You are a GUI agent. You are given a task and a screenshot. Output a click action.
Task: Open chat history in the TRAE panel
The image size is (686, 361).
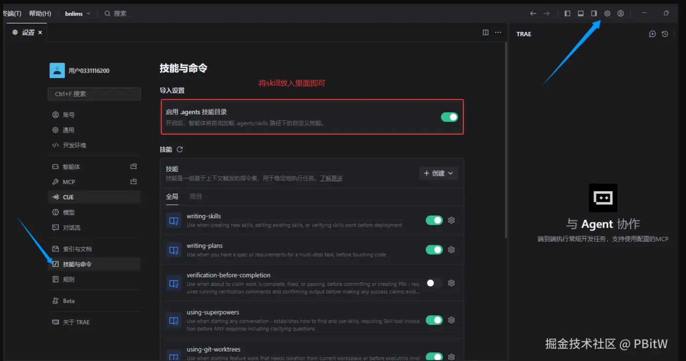point(665,34)
